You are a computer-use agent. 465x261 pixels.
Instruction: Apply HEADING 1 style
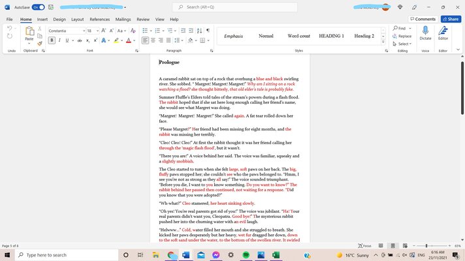pyautogui.click(x=331, y=36)
